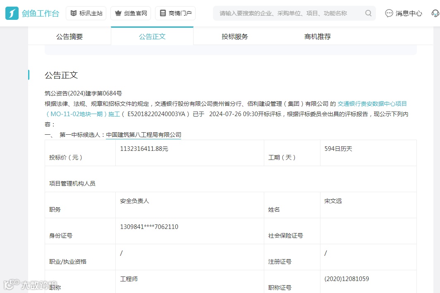Switch to 投标服务 tab

coord(234,36)
